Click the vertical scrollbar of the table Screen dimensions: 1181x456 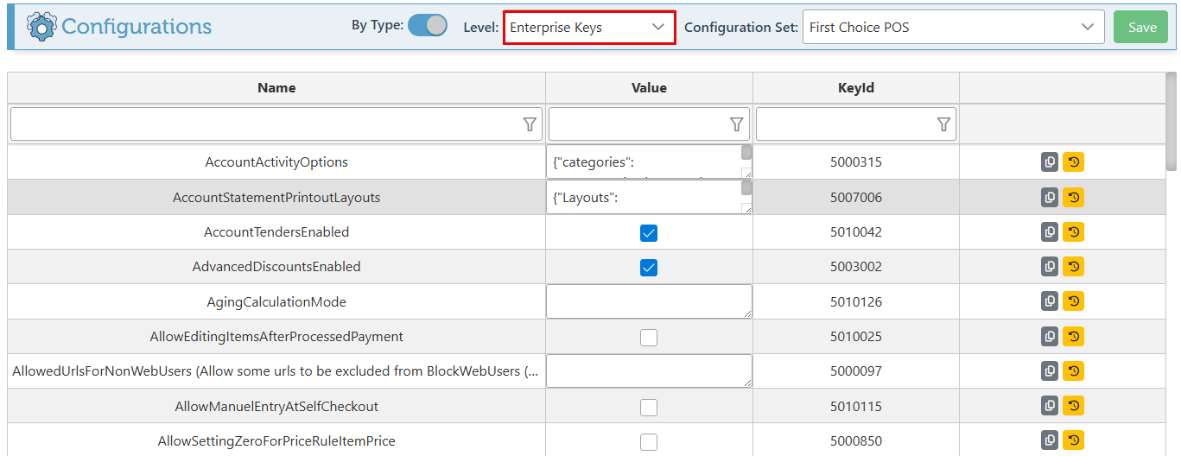click(1171, 121)
